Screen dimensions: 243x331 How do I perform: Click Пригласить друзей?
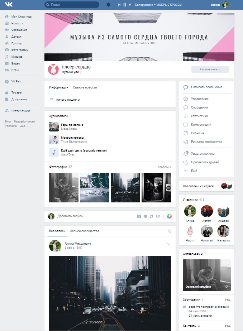[205, 162]
